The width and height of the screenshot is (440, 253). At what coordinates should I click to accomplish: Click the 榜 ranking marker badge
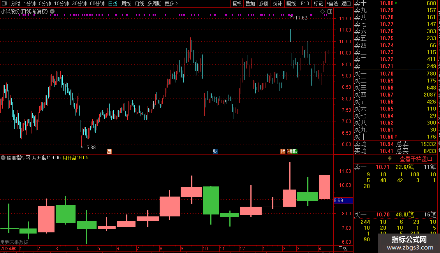coord(290,151)
